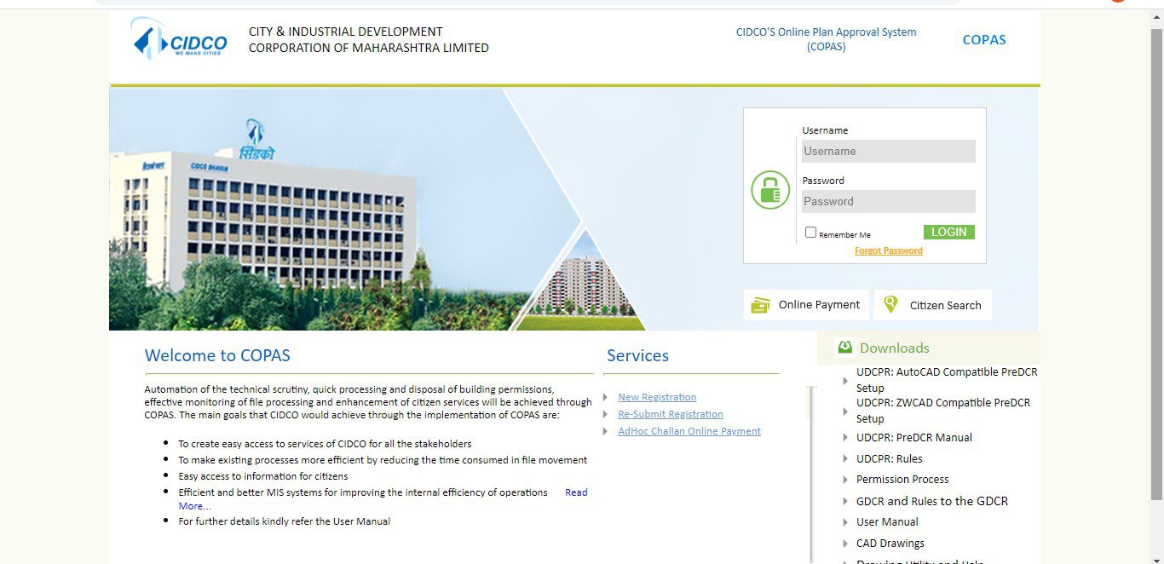This screenshot has width=1164, height=564.
Task: Expand the CAD Drawings entry
Action: (890, 543)
